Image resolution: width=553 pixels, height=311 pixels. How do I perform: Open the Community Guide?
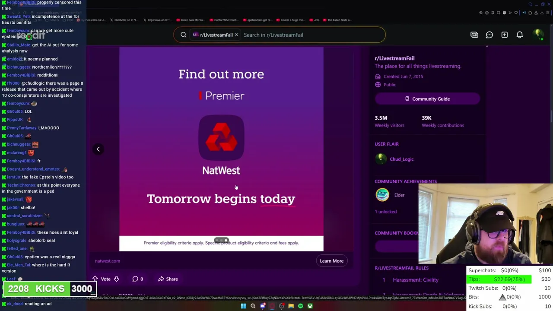pyautogui.click(x=427, y=99)
